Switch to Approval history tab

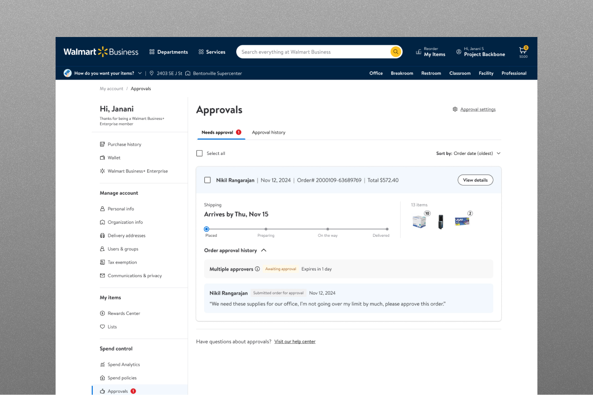pos(268,132)
